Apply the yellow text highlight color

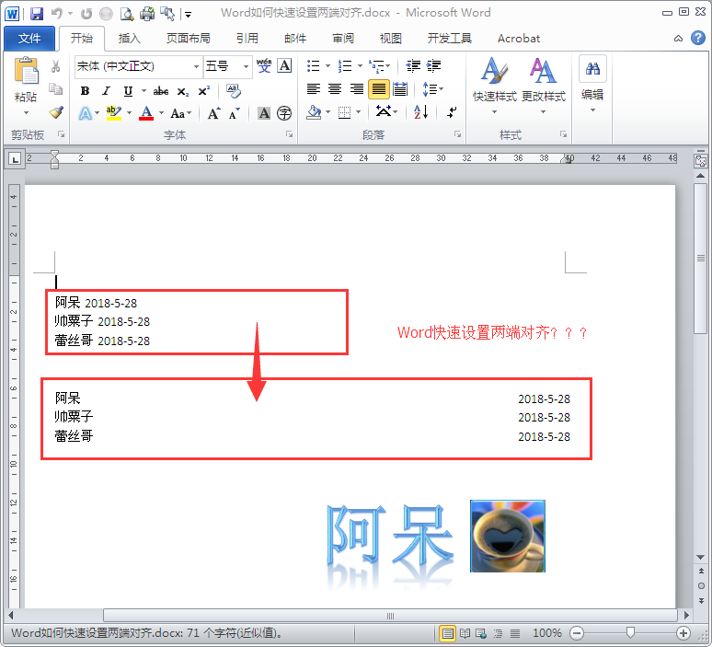[x=114, y=113]
